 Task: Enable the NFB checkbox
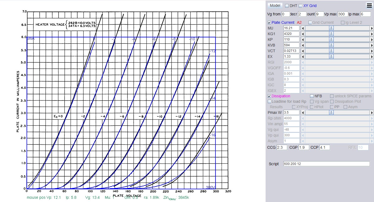(312, 96)
